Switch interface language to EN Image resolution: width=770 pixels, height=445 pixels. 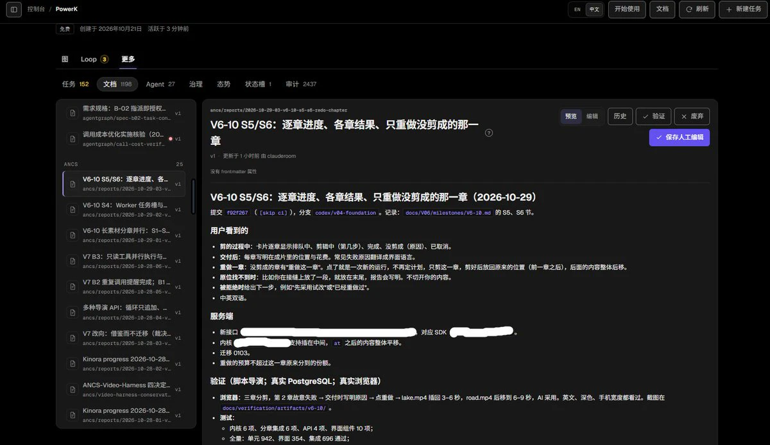point(577,9)
